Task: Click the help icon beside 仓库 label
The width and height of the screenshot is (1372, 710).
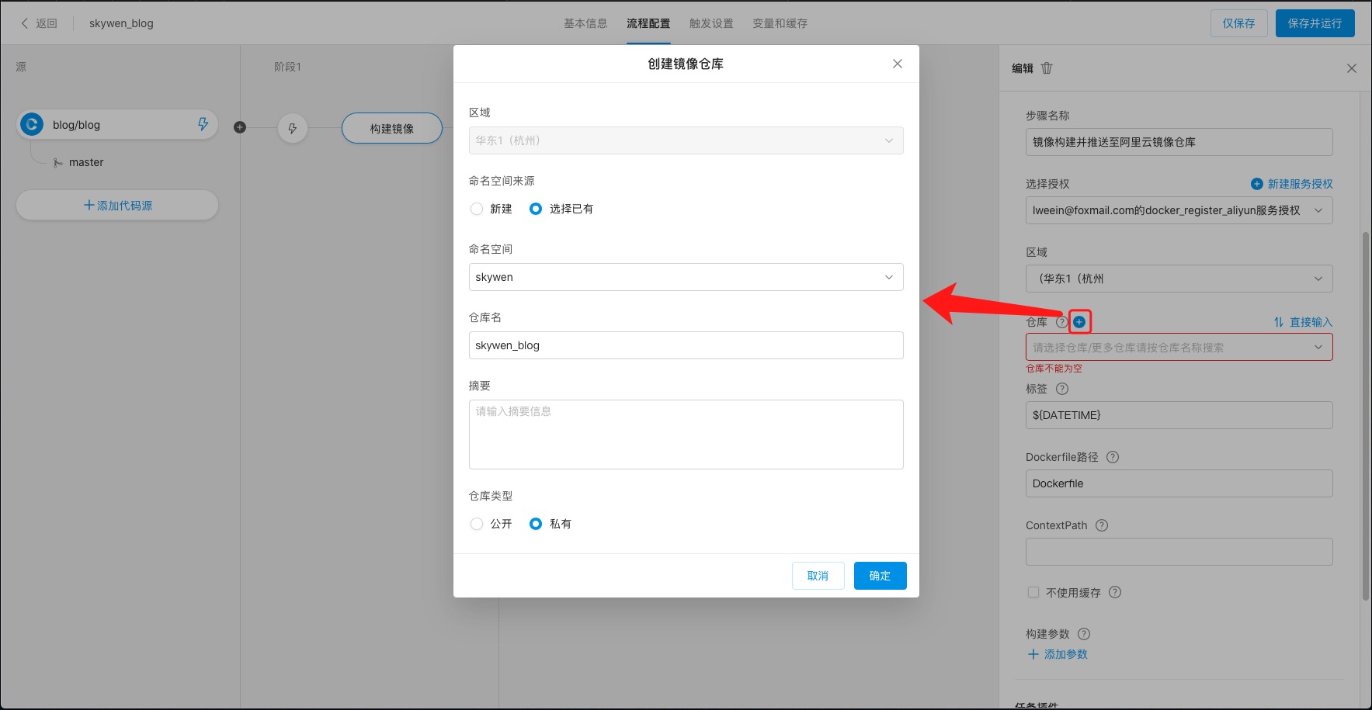Action: click(1061, 322)
